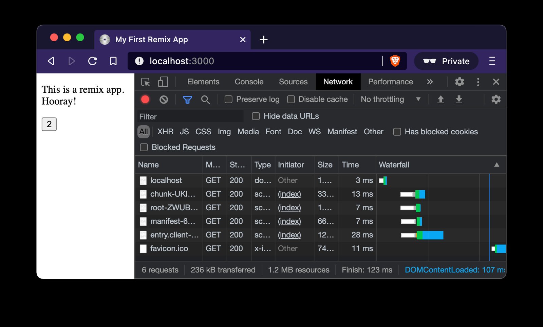
Task: Check Has blocked cookies
Action: click(x=397, y=132)
